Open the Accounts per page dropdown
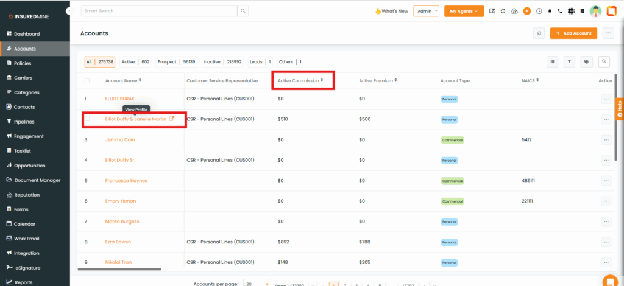 pyautogui.click(x=258, y=284)
